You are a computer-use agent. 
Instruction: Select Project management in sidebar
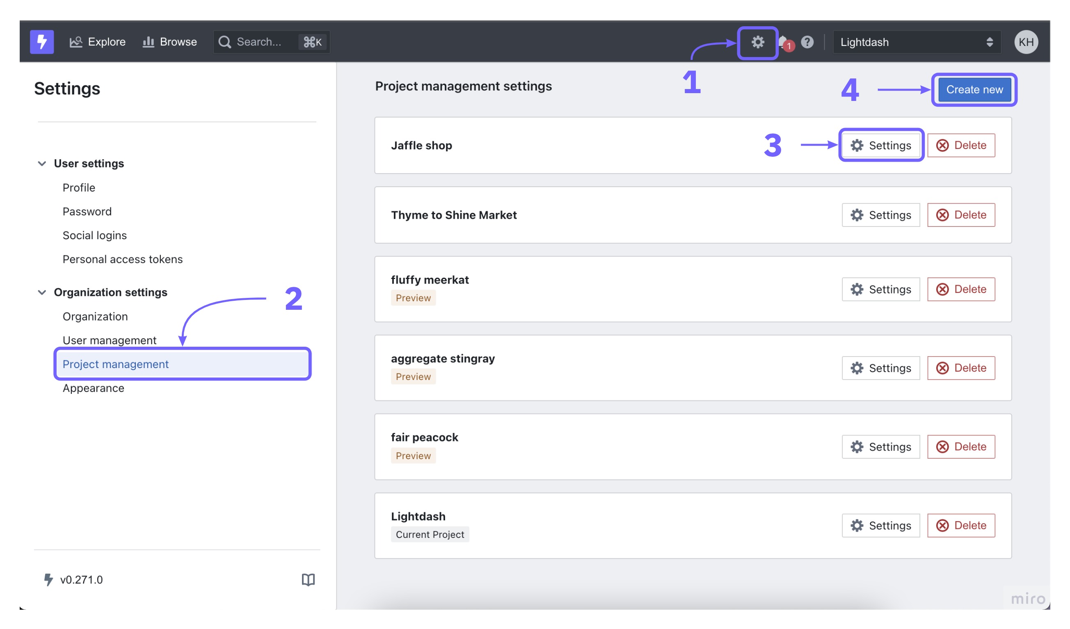point(183,364)
